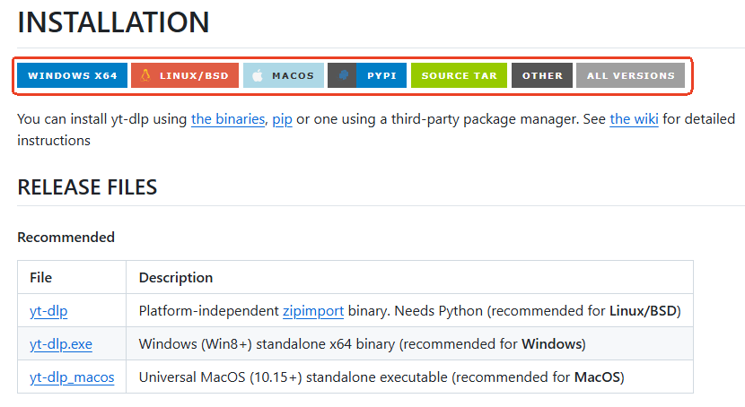Click the RELEASE FILES heading
The width and height of the screenshot is (745, 407).
pos(87,187)
